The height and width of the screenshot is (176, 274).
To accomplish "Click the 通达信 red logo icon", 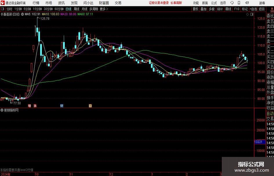I will coord(2,3).
